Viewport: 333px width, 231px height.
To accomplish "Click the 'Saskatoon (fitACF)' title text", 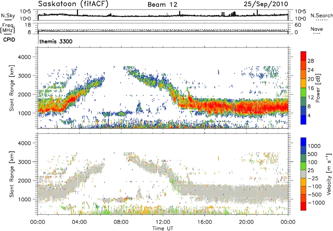I will [x=73, y=4].
